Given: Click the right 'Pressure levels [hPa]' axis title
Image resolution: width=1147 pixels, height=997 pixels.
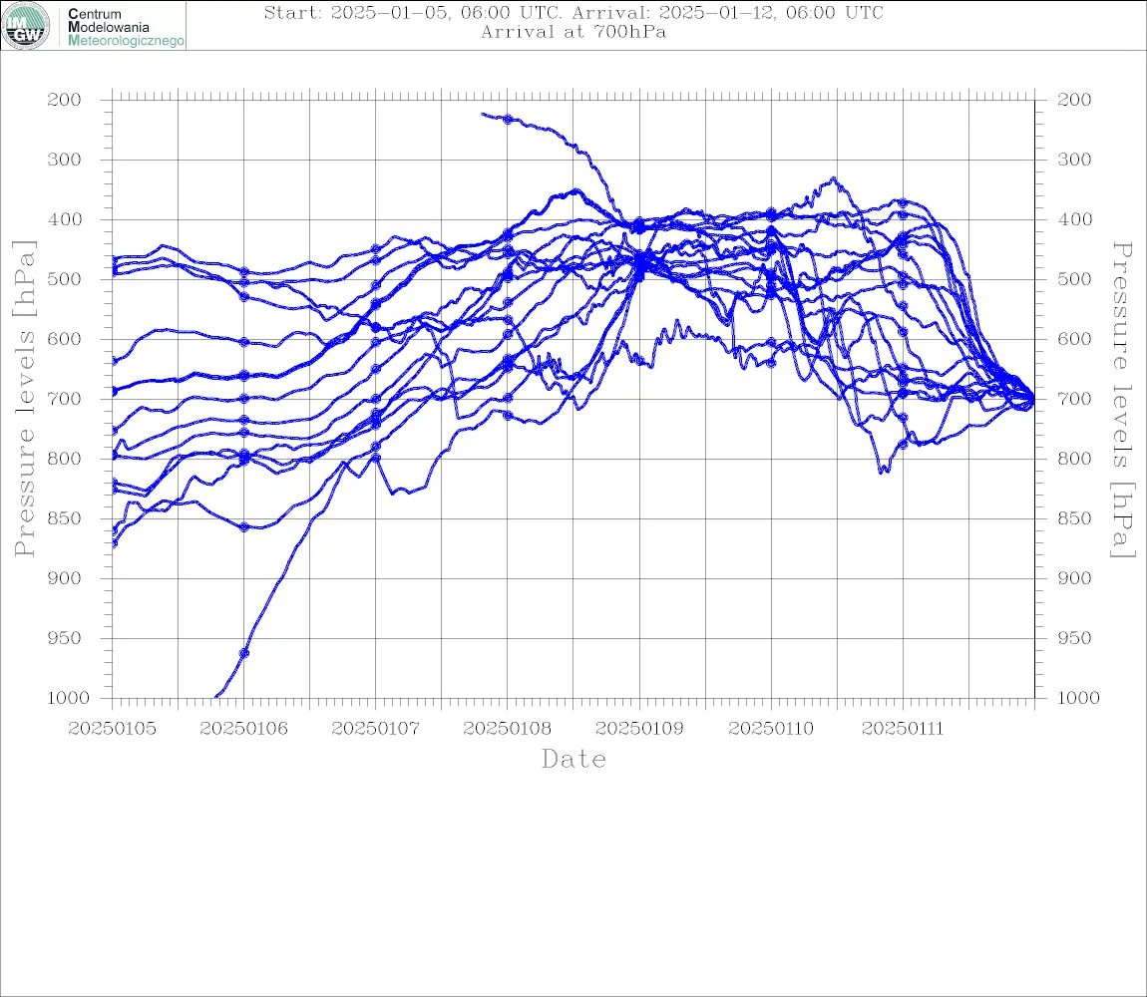Looking at the screenshot, I should click(1122, 400).
